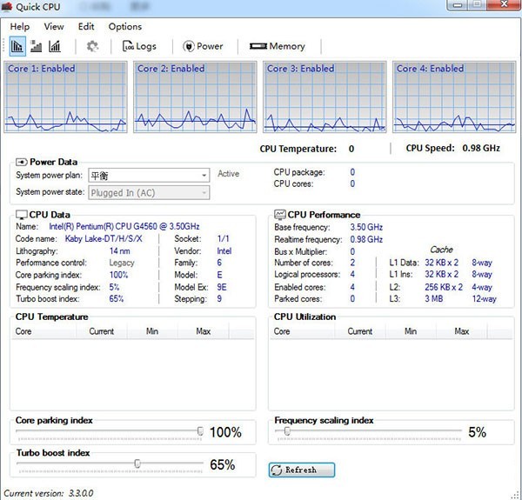This screenshot has width=522, height=500.
Task: Open the Help menu
Action: click(19, 27)
